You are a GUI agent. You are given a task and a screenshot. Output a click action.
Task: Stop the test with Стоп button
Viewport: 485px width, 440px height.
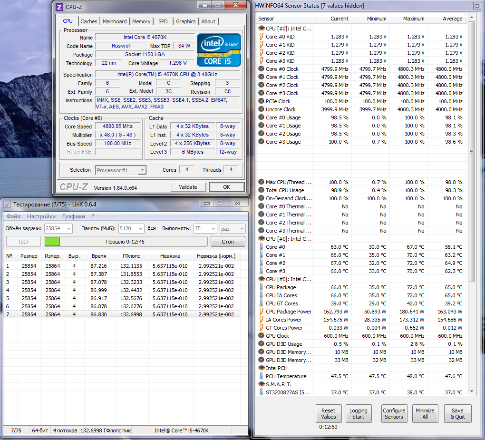click(228, 242)
